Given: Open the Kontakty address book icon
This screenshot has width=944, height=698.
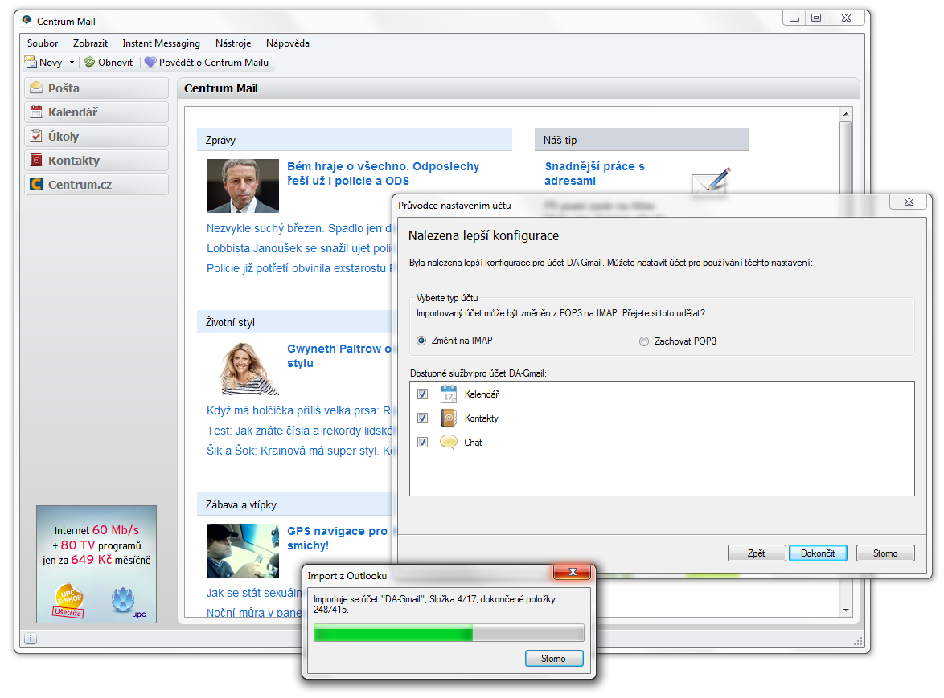Looking at the screenshot, I should (x=36, y=160).
